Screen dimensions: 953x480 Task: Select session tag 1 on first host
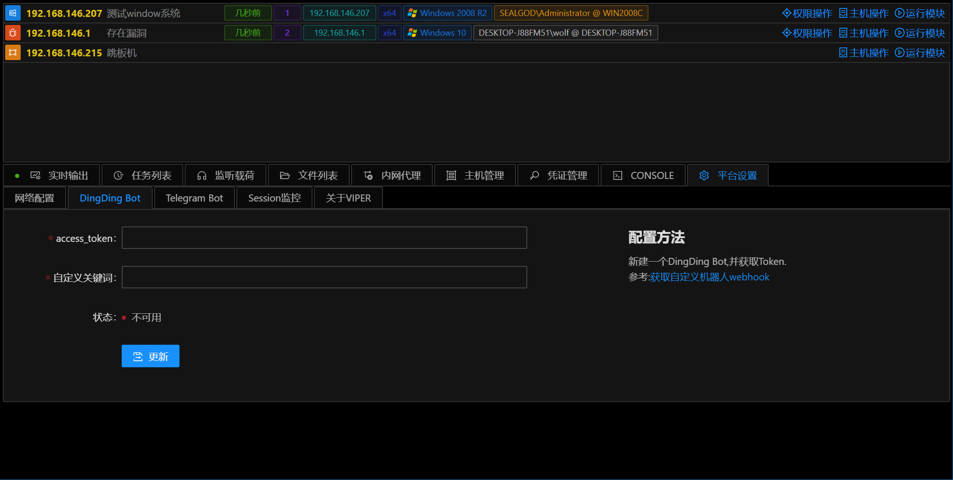(x=287, y=13)
